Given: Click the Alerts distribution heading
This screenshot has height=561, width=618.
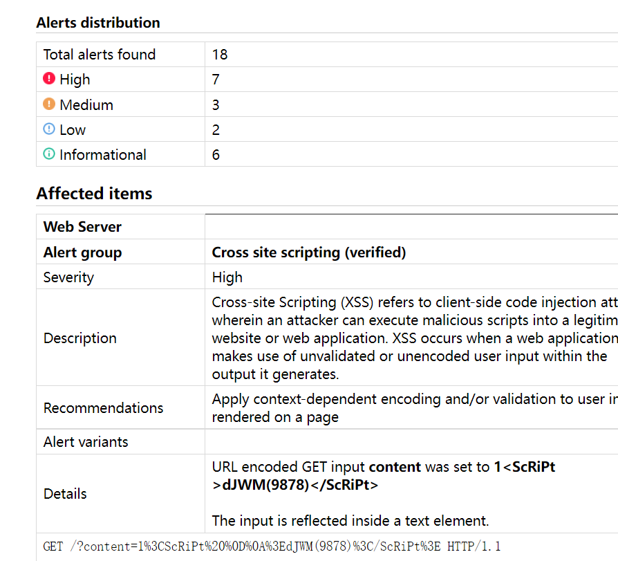Looking at the screenshot, I should (x=98, y=23).
